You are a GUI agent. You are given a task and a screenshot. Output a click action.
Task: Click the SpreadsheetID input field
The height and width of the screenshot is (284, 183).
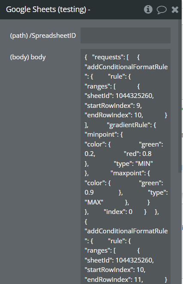[126, 36]
